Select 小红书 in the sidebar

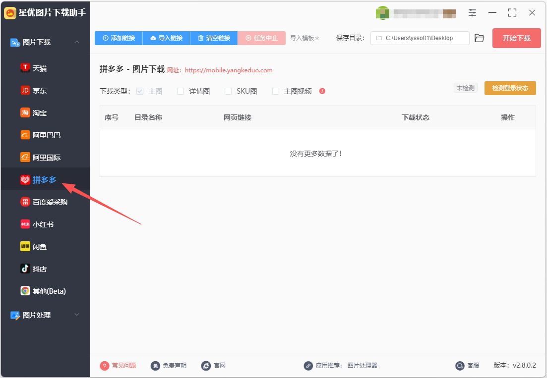click(45, 224)
